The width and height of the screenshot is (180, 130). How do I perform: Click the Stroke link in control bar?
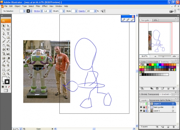[37, 11]
